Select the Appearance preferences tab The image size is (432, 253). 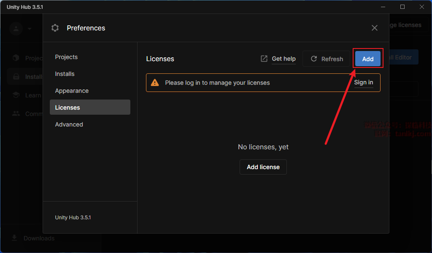(72, 91)
